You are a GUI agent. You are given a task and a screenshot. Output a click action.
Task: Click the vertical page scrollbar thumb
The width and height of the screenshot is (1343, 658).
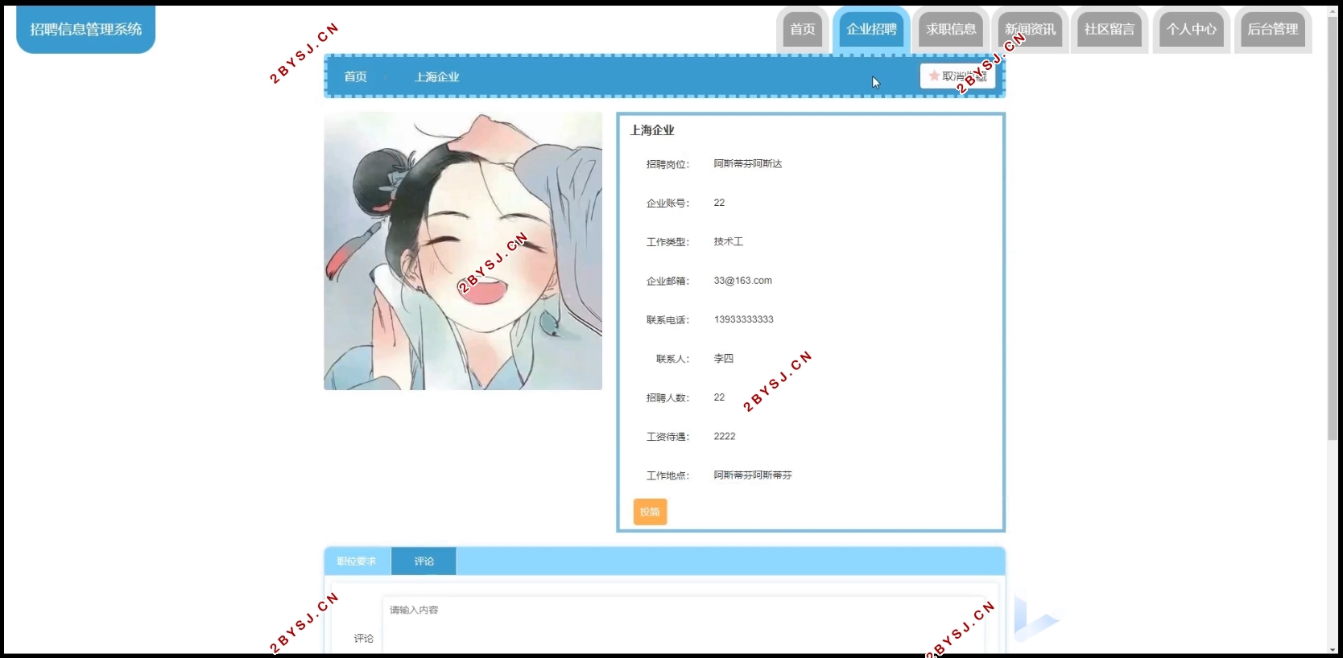1333,229
